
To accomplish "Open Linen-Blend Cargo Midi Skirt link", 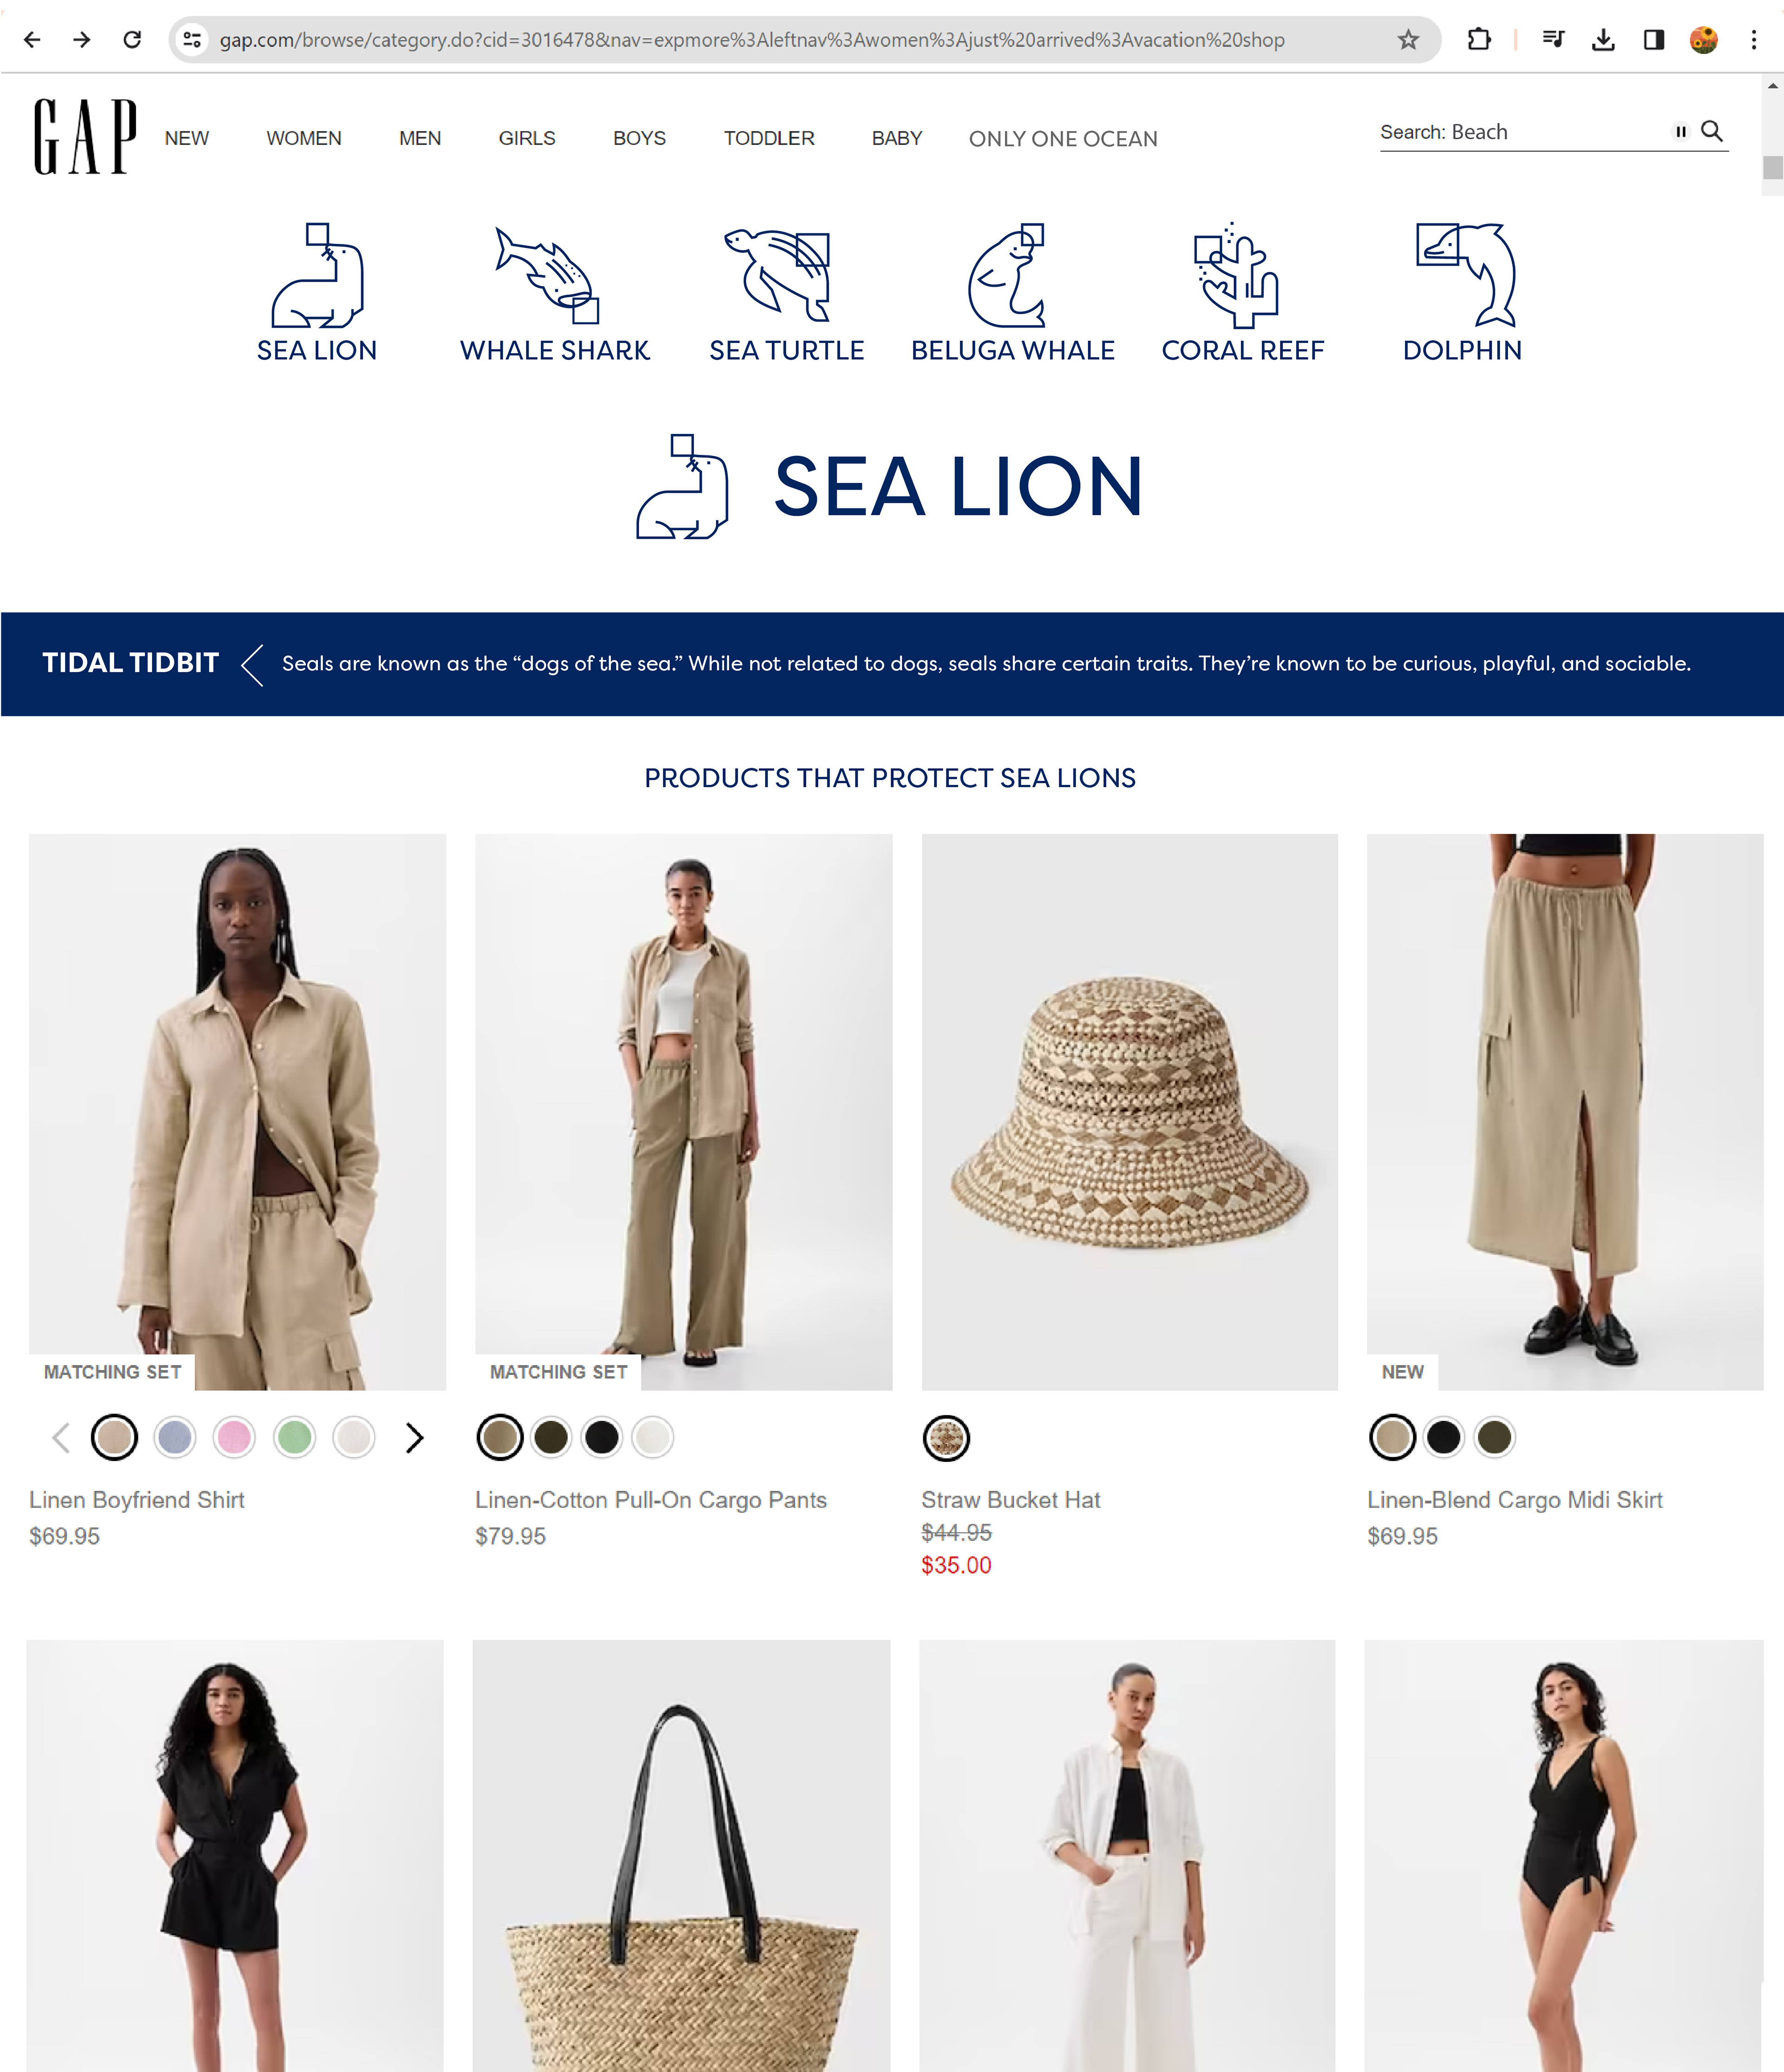I will pos(1514,1500).
